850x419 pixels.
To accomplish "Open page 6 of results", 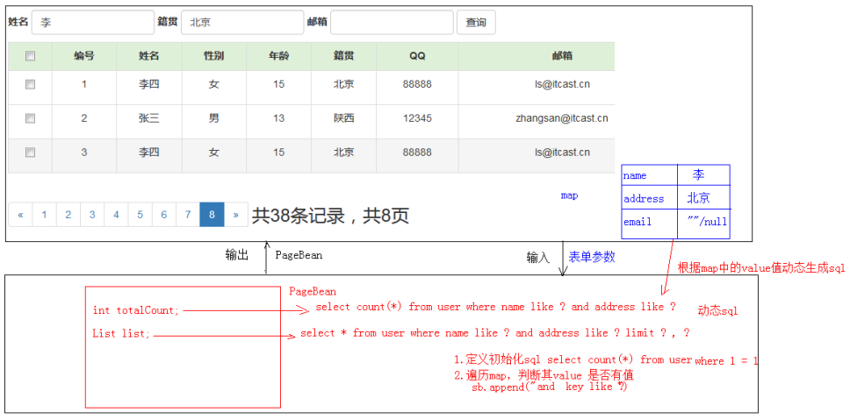I will coord(163,215).
